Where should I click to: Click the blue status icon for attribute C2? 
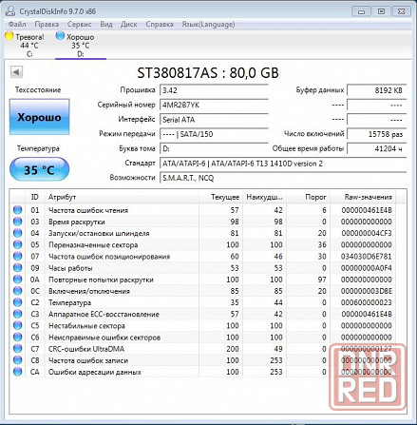point(18,302)
